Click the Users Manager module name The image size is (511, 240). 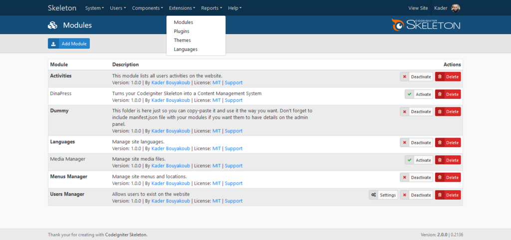[x=67, y=194]
